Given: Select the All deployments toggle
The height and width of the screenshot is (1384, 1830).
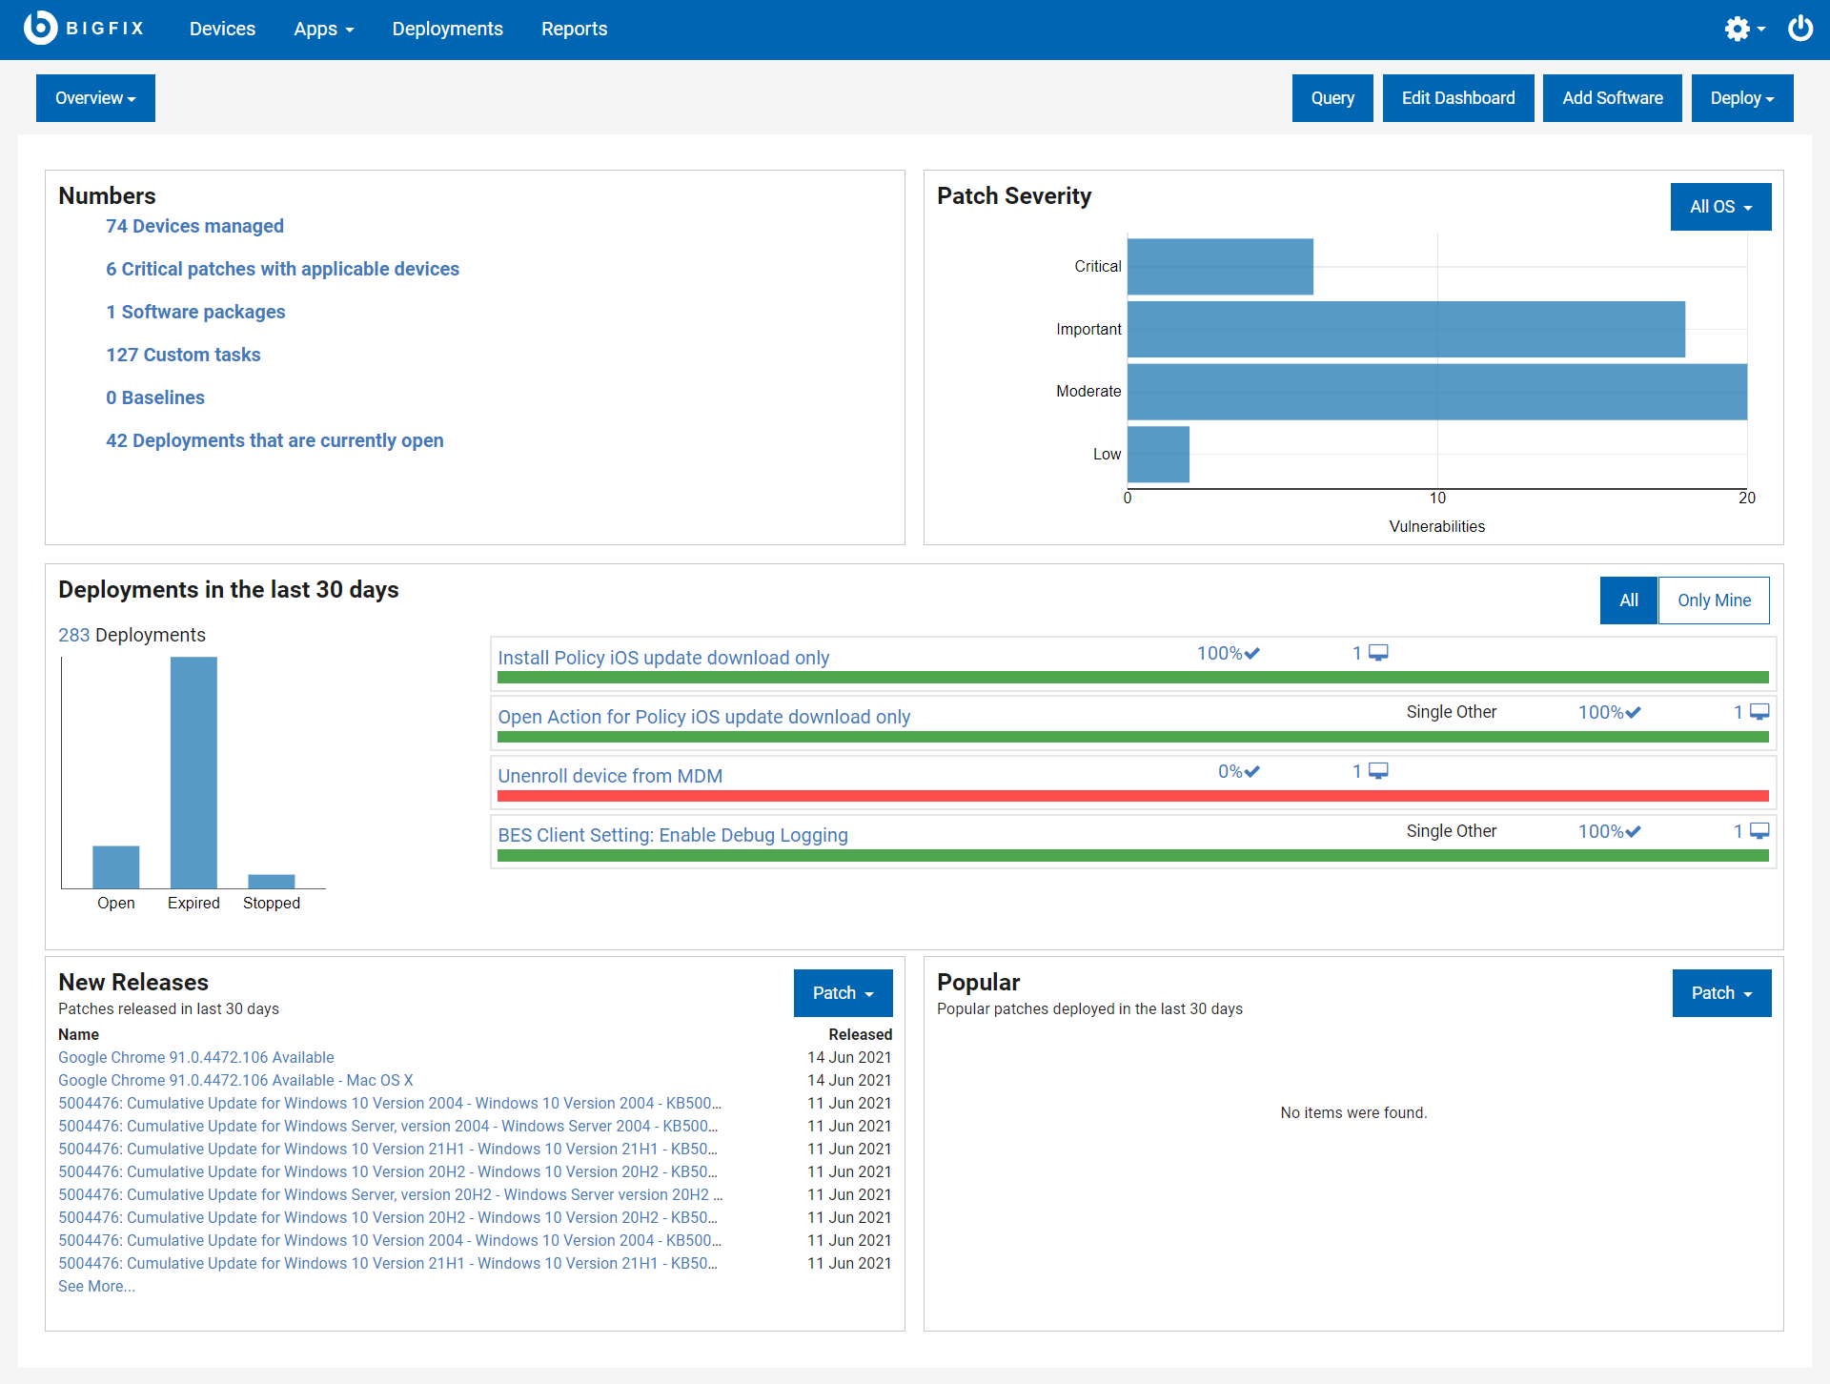Looking at the screenshot, I should click(1629, 600).
